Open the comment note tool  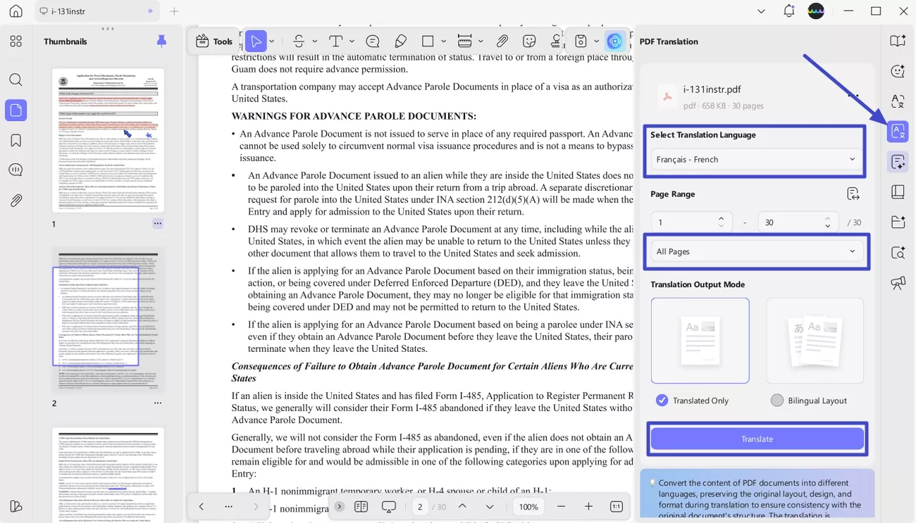[373, 41]
